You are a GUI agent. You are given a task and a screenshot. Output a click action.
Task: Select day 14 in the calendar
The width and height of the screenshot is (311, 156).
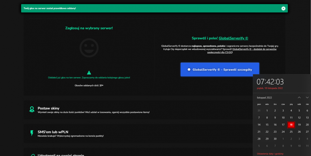[x=259, y=125]
